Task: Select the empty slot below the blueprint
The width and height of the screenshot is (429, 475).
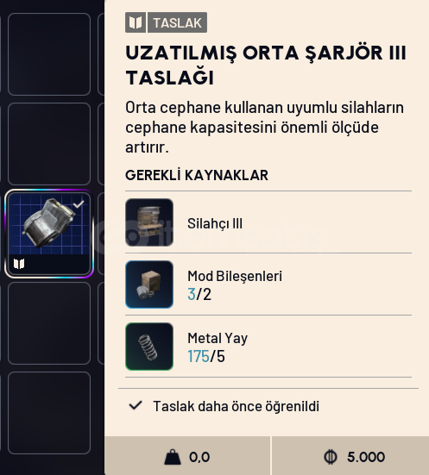Action: click(x=49, y=323)
